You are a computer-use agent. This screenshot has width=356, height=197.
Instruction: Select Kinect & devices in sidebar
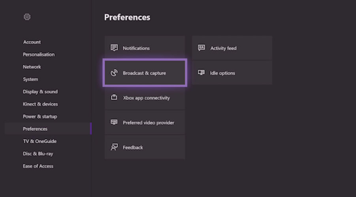(40, 104)
